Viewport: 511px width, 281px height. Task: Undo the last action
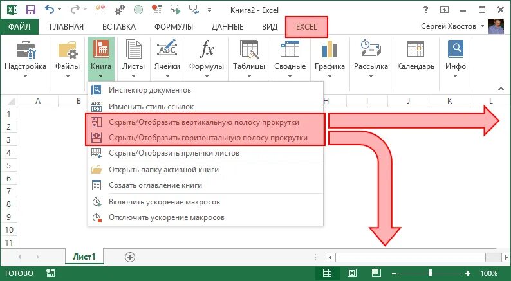coord(50,10)
